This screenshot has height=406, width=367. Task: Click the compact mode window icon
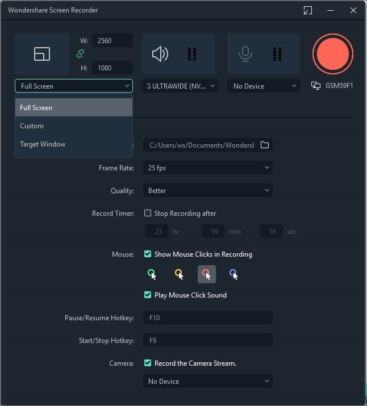click(308, 10)
